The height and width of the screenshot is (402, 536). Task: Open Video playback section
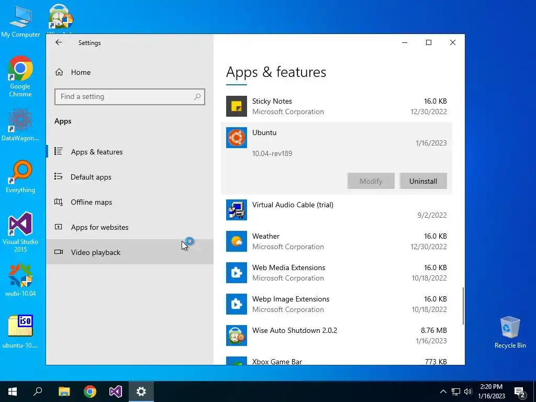click(130, 252)
